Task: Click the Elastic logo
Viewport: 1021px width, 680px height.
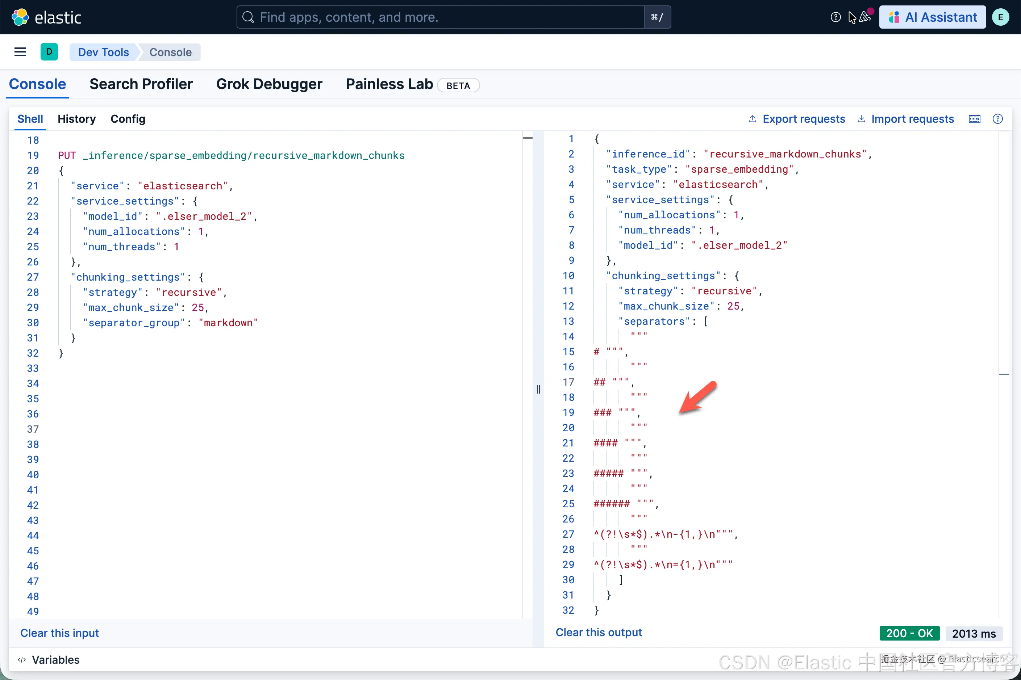Action: click(x=46, y=17)
